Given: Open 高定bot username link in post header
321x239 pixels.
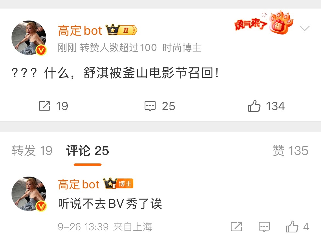Looking at the screenshot, I should pos(80,31).
